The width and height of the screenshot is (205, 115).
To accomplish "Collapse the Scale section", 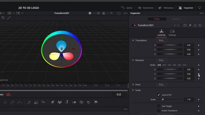I will click(133, 90).
